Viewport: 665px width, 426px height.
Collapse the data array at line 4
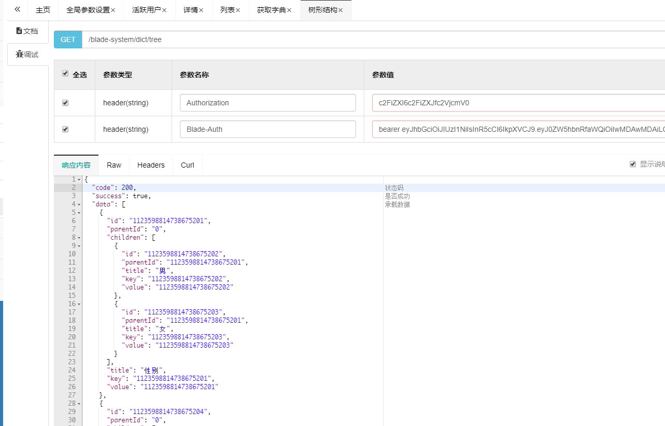(79, 204)
